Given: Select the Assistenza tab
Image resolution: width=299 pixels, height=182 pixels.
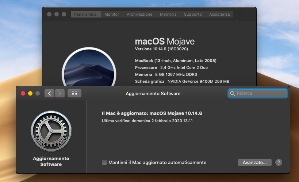Looking at the screenshot, I should pyautogui.click(x=219, y=14).
